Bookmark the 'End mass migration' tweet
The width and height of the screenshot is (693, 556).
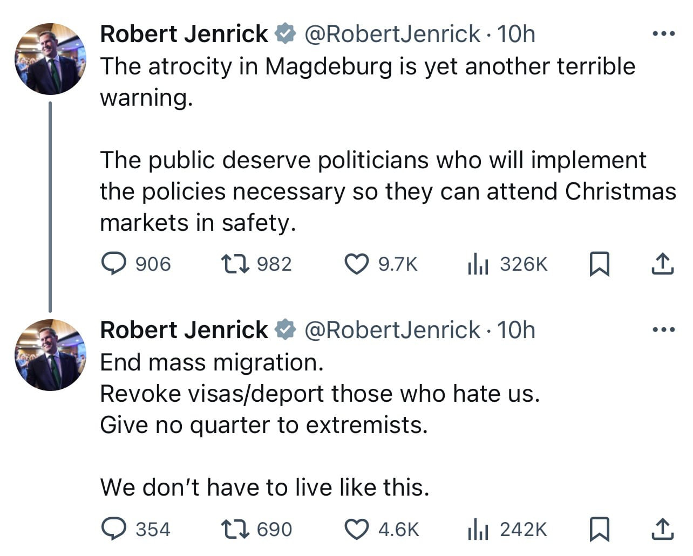pyautogui.click(x=599, y=529)
